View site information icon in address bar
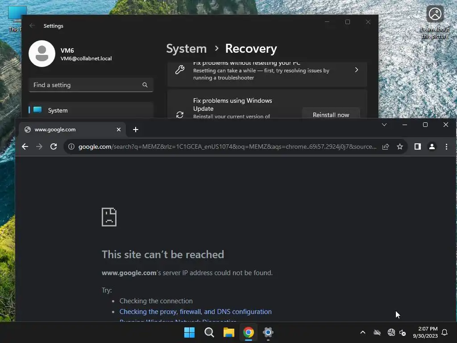Viewport: 457px width, 343px height. (71, 146)
